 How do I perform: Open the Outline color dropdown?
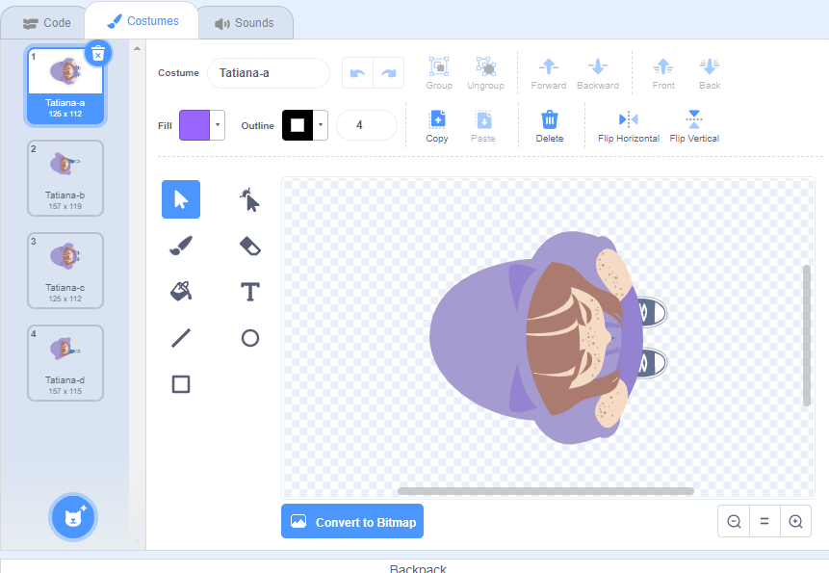tap(321, 125)
